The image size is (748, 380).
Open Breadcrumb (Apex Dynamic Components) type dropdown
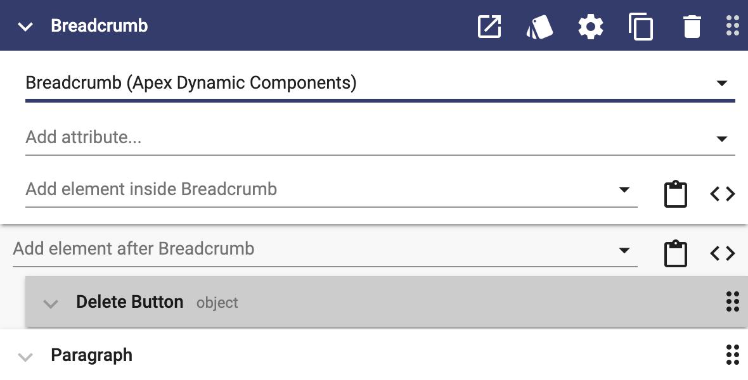[x=380, y=84]
